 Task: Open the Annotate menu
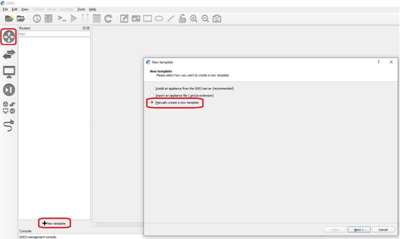click(x=66, y=9)
